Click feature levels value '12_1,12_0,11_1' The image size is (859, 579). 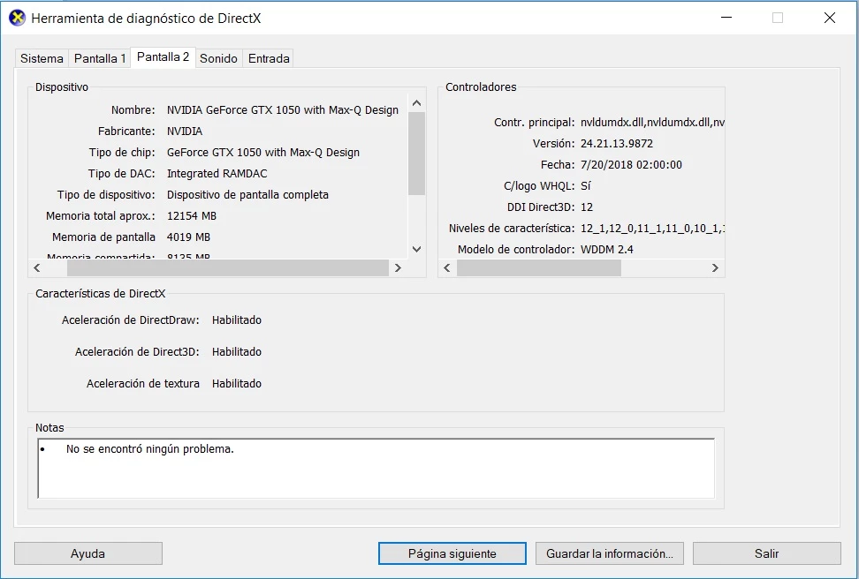[652, 229]
